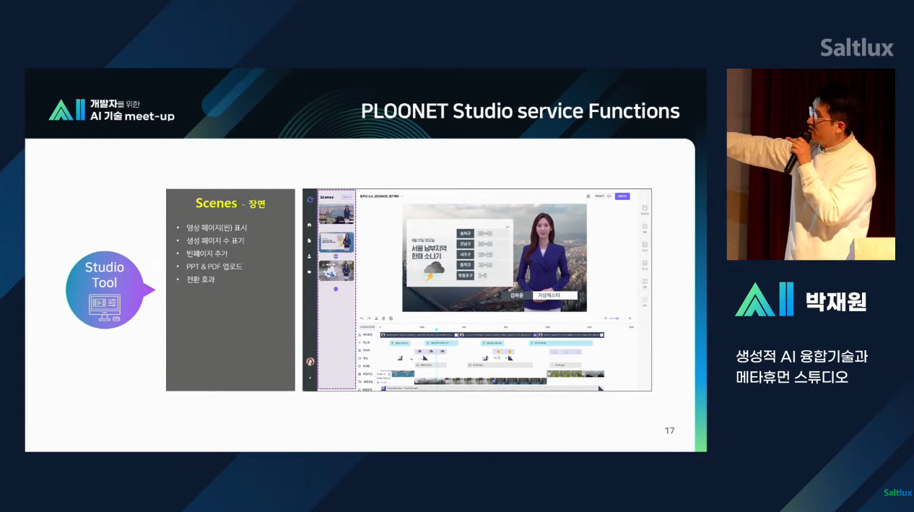Select first text clip on the timeline
The image size is (914, 512).
point(399,343)
